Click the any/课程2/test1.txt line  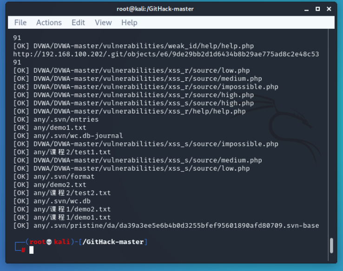[x=62, y=152]
